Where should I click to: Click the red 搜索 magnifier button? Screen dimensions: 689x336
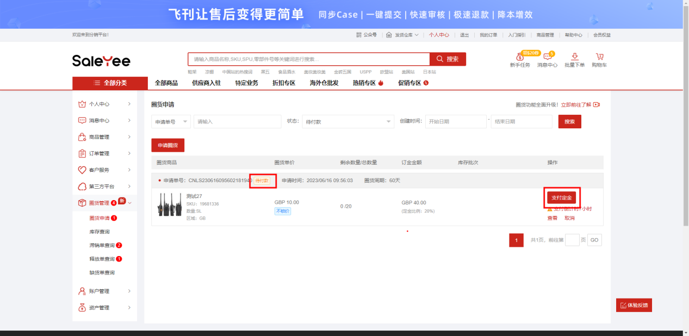[x=448, y=59]
